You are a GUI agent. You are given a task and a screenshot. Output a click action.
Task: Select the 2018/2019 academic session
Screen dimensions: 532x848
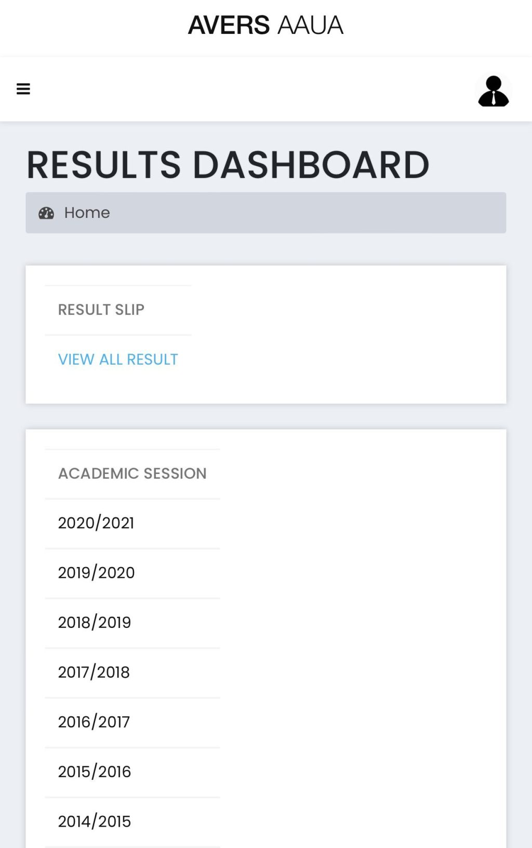click(x=95, y=622)
